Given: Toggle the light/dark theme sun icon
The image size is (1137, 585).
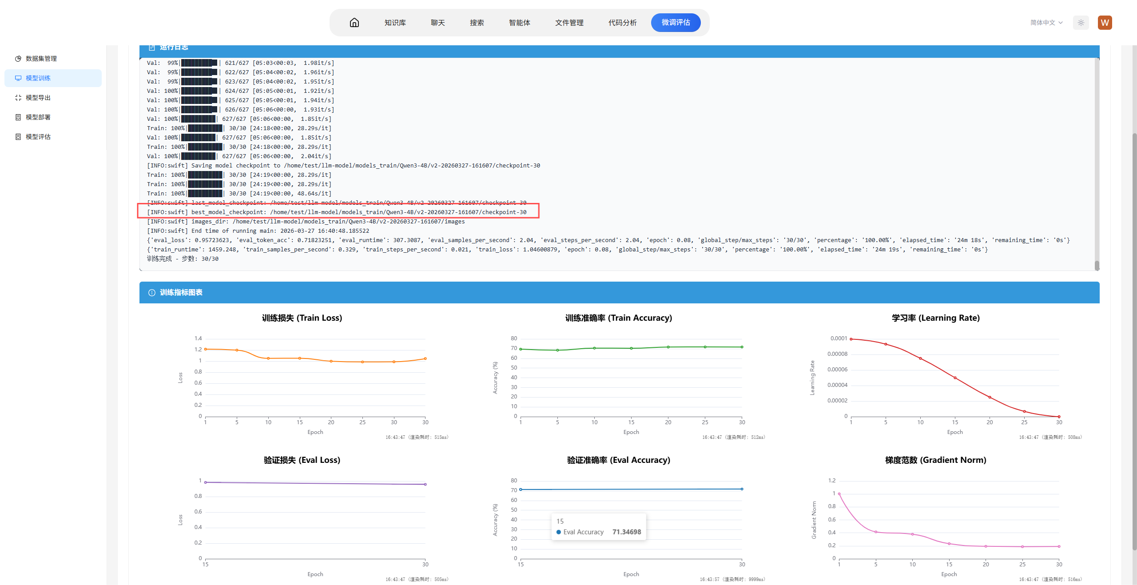Looking at the screenshot, I should tap(1081, 23).
